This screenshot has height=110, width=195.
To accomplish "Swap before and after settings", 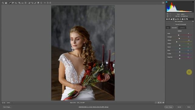I will [158, 103].
